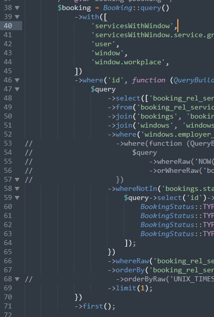The image size is (214, 317).
Task: Select line number 41 in the gutter
Action: pos(8,35)
